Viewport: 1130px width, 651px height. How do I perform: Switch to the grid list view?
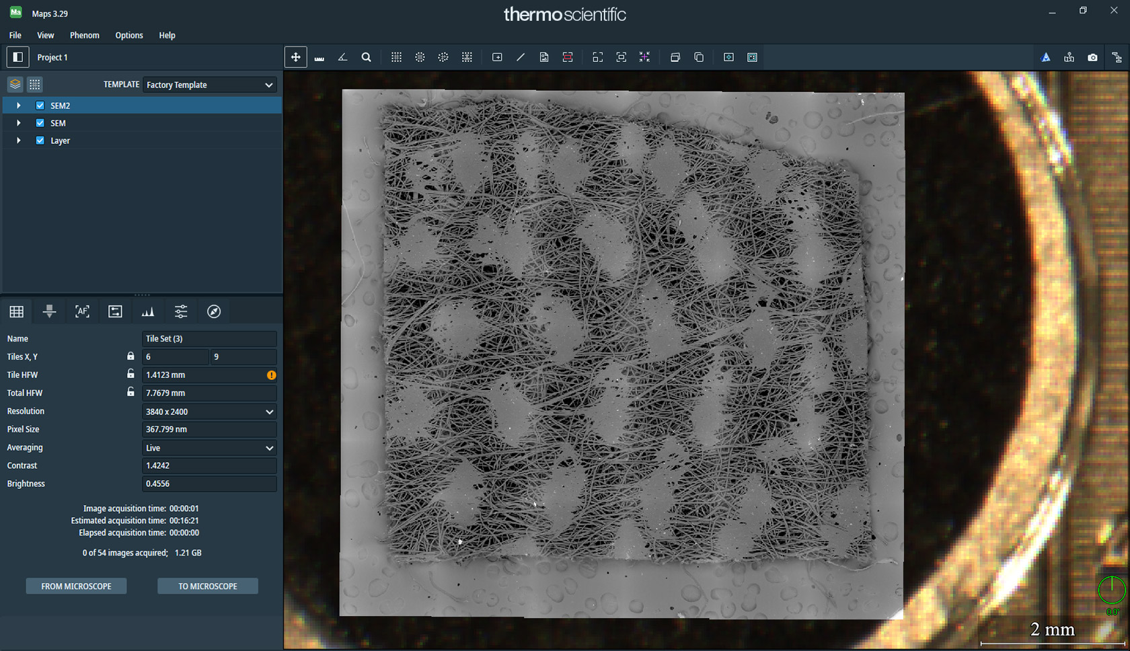pos(35,84)
